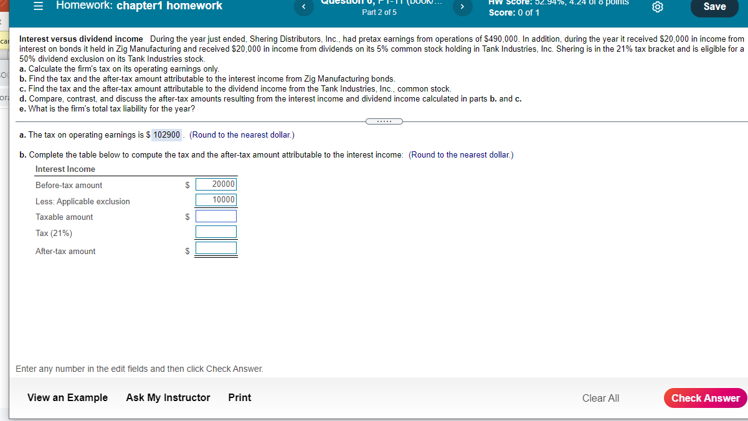Image resolution: width=748 pixels, height=421 pixels.
Task: Switch to the partially visible browser tab on the left
Action: 3,6
